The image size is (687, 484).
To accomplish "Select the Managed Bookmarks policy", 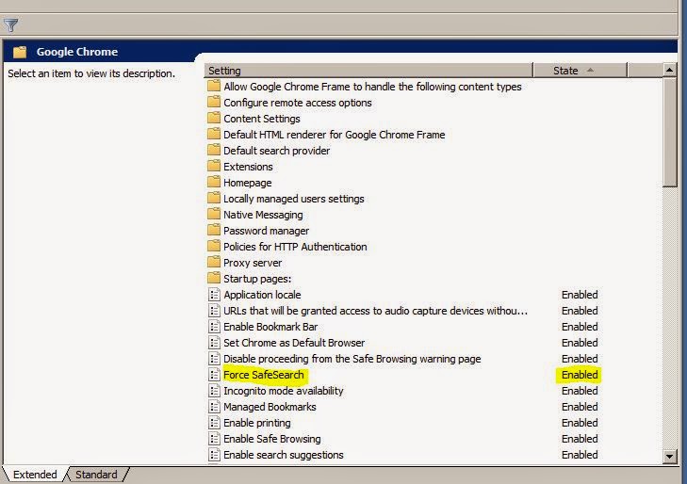I will 270,407.
